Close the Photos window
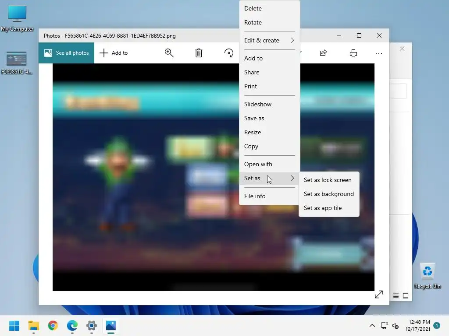The image size is (449, 336). [x=379, y=35]
